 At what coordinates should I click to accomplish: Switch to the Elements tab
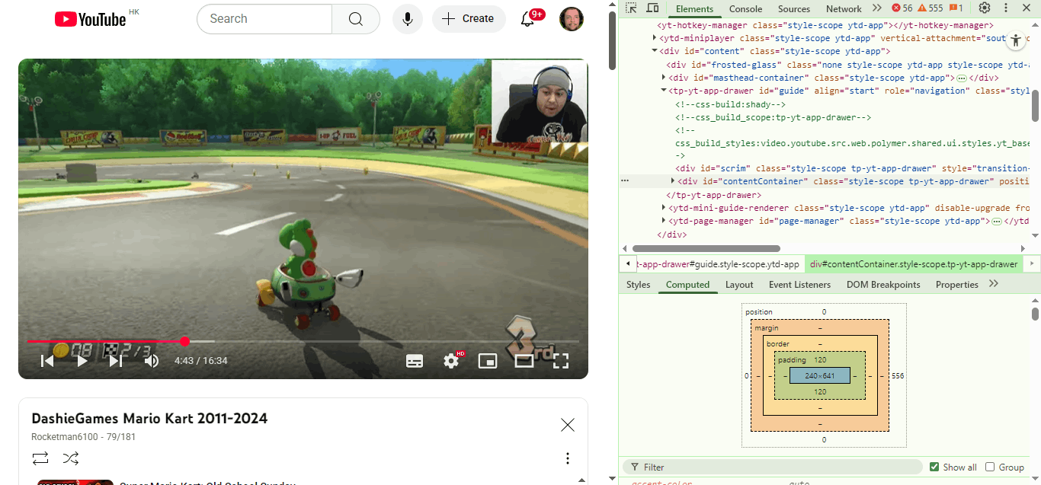click(694, 9)
